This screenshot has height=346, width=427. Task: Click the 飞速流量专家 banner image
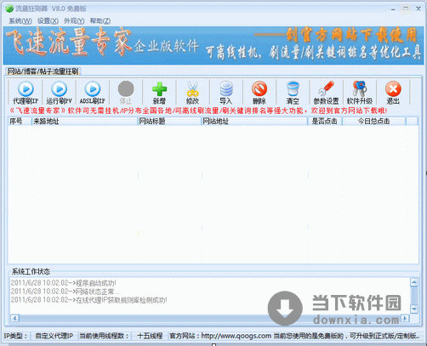point(213,45)
